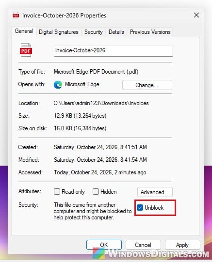Viewport: 212px width, 262px height.
Task: Click the size on disk 16.0 KB value
Action: [80, 128]
